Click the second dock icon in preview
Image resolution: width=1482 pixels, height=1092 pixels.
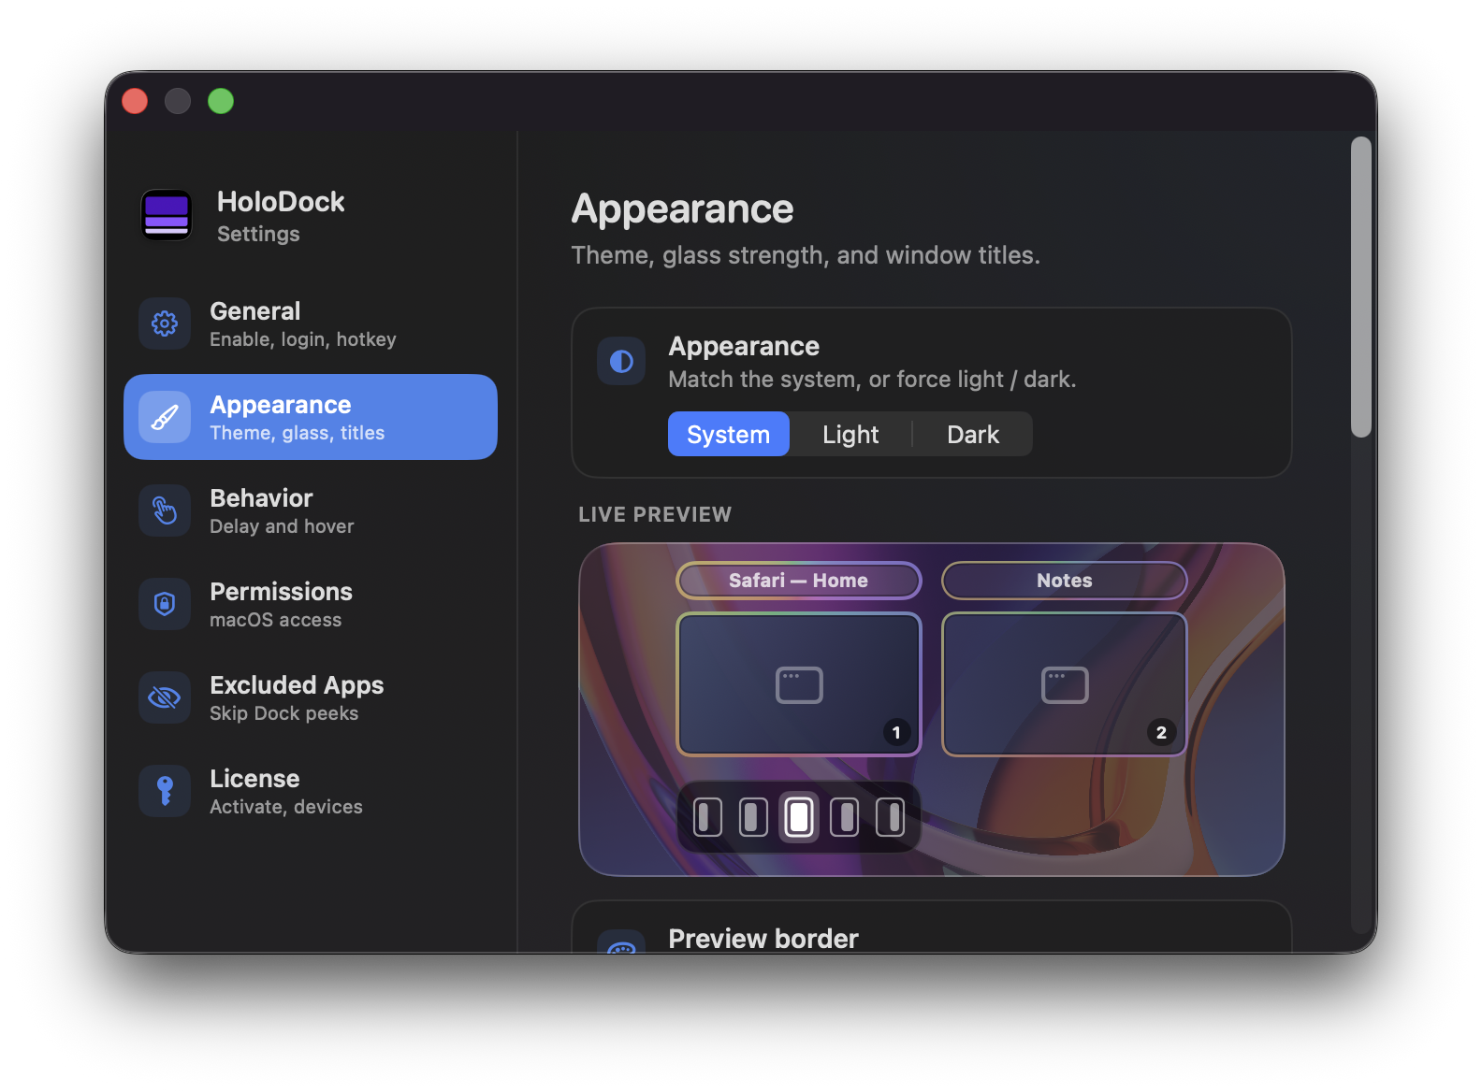click(x=753, y=817)
